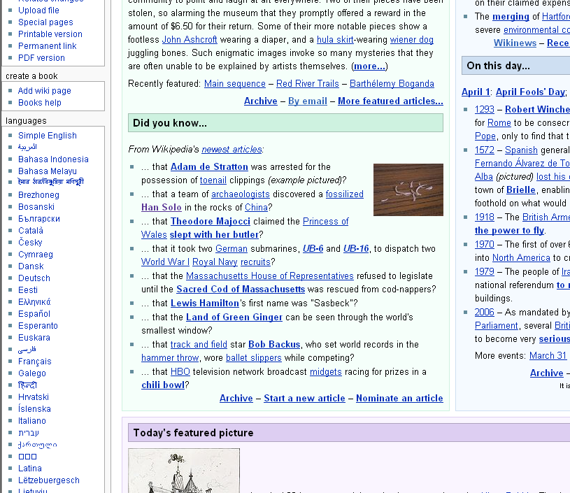Open the featured picture drawing thumbnail

184,471
